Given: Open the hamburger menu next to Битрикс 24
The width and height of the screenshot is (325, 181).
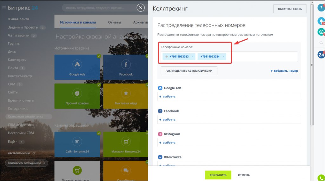Looking at the screenshot, I should pyautogui.click(x=4, y=8).
